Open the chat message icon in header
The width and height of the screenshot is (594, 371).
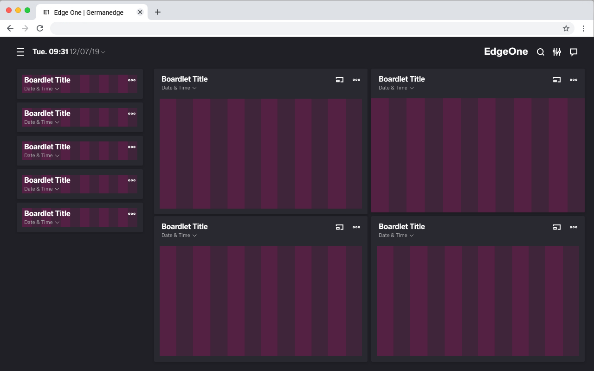tap(574, 52)
